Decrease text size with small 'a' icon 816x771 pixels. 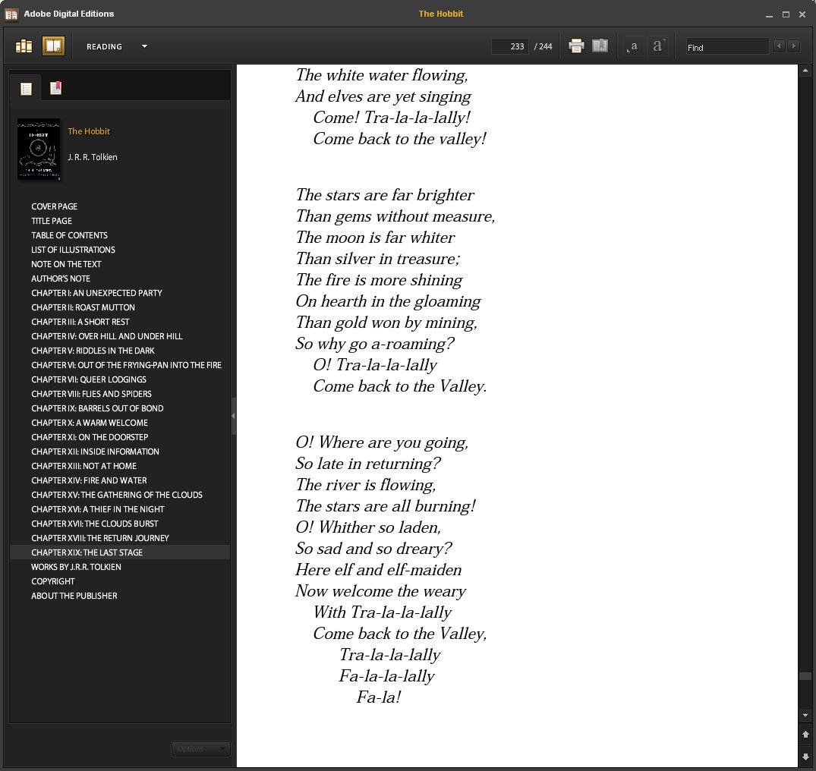[x=632, y=46]
